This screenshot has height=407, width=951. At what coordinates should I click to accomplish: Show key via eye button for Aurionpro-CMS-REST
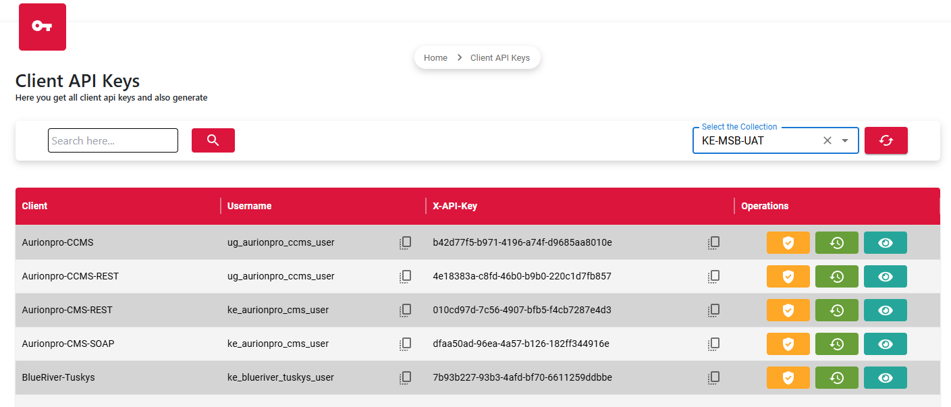886,310
